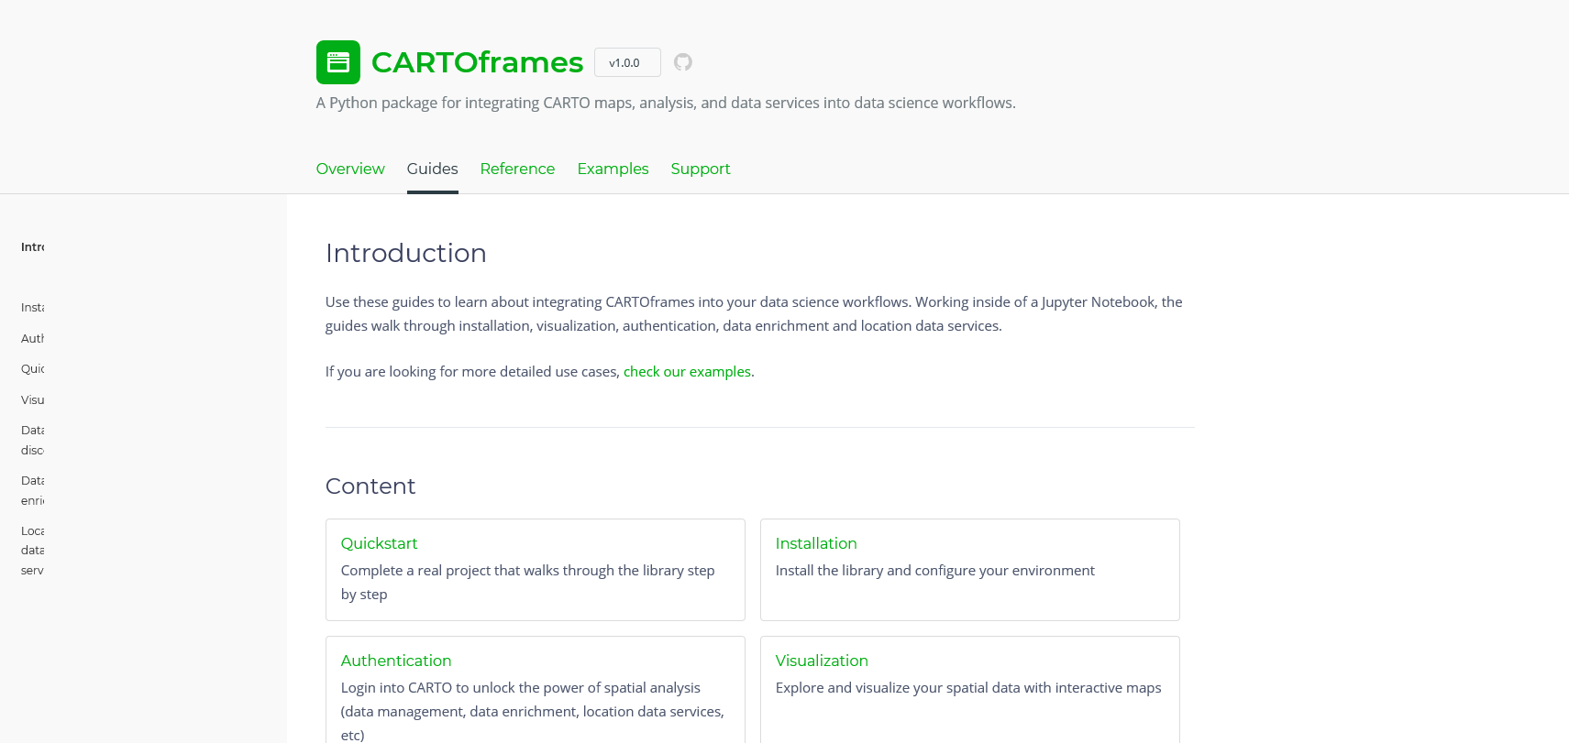Select the "Loca data serv" sidebar item
This screenshot has width=1569, height=743.
tap(33, 551)
